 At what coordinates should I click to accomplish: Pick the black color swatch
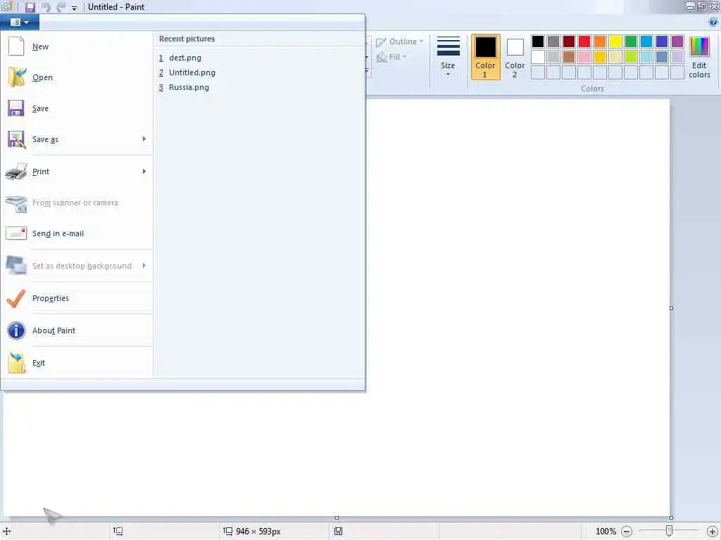537,41
